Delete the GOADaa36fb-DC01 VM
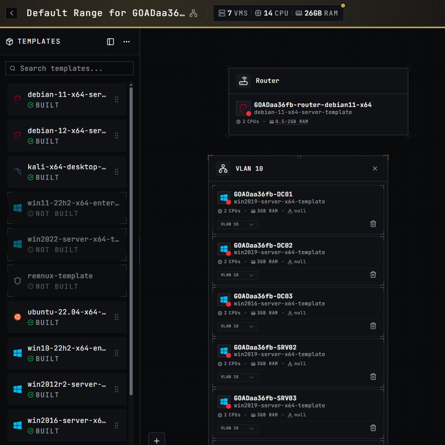This screenshot has width=445, height=445. (373, 224)
